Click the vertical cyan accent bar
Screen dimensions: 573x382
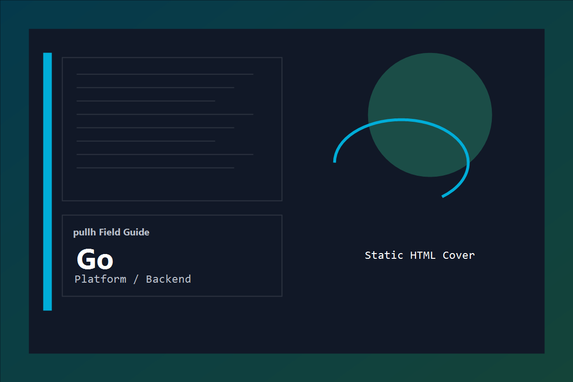tap(47, 181)
